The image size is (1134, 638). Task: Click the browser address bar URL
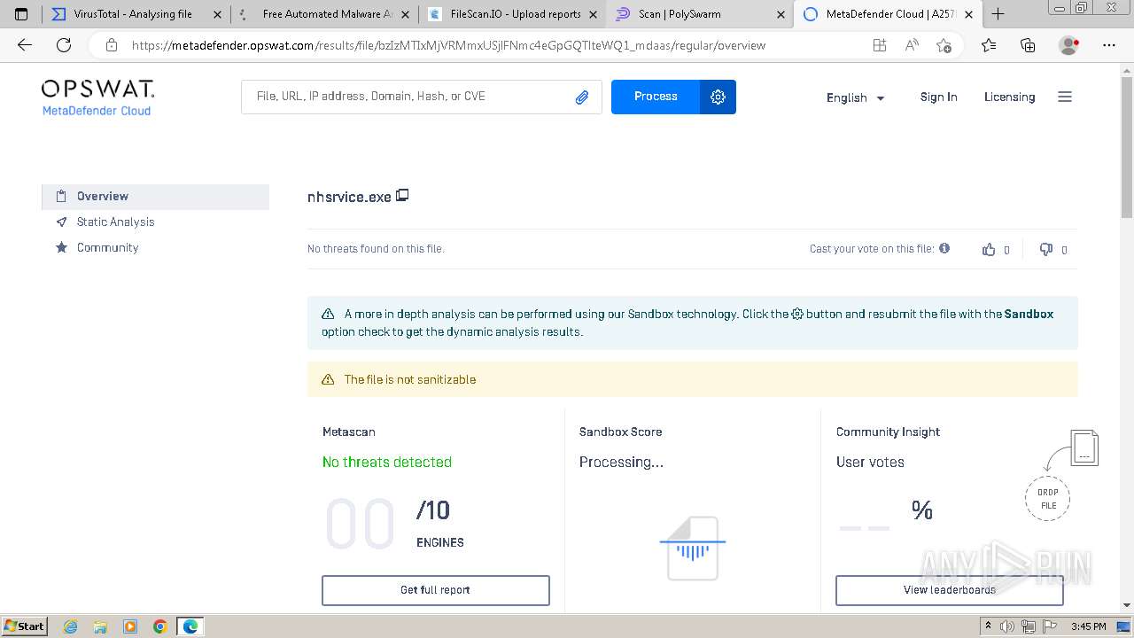pyautogui.click(x=448, y=45)
